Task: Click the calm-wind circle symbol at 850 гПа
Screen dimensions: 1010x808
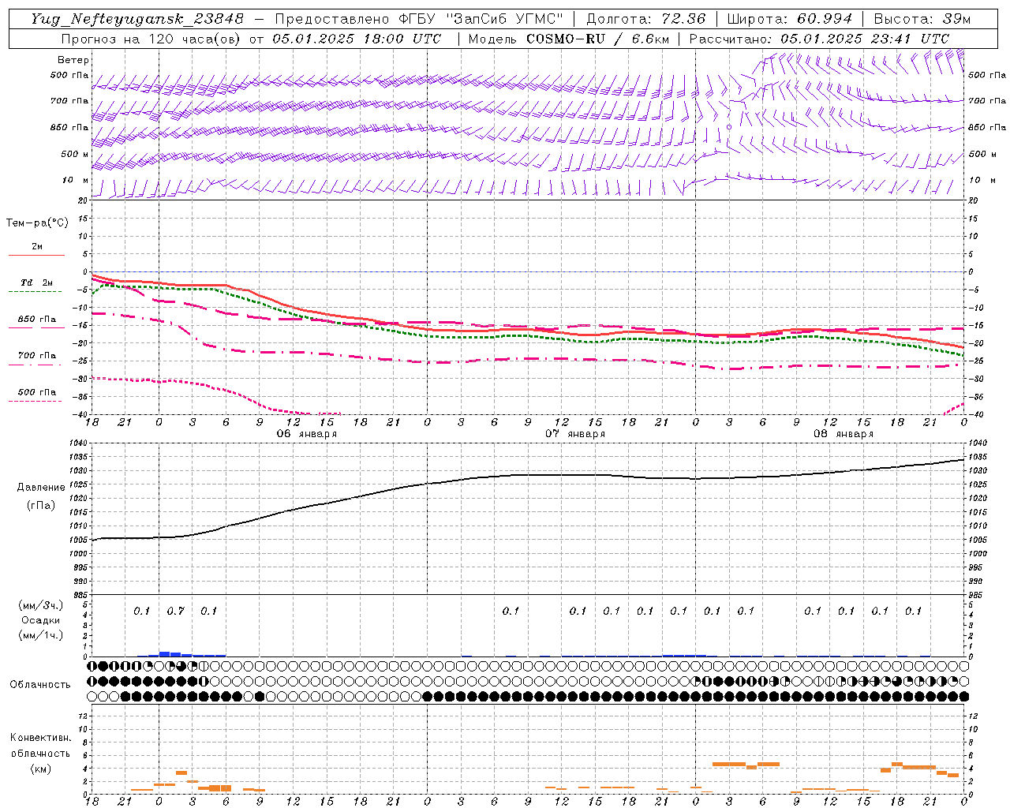Action: point(729,126)
